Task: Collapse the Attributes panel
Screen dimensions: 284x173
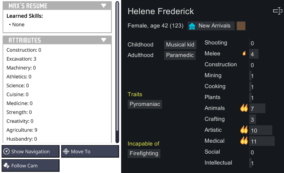Action: 104,40
